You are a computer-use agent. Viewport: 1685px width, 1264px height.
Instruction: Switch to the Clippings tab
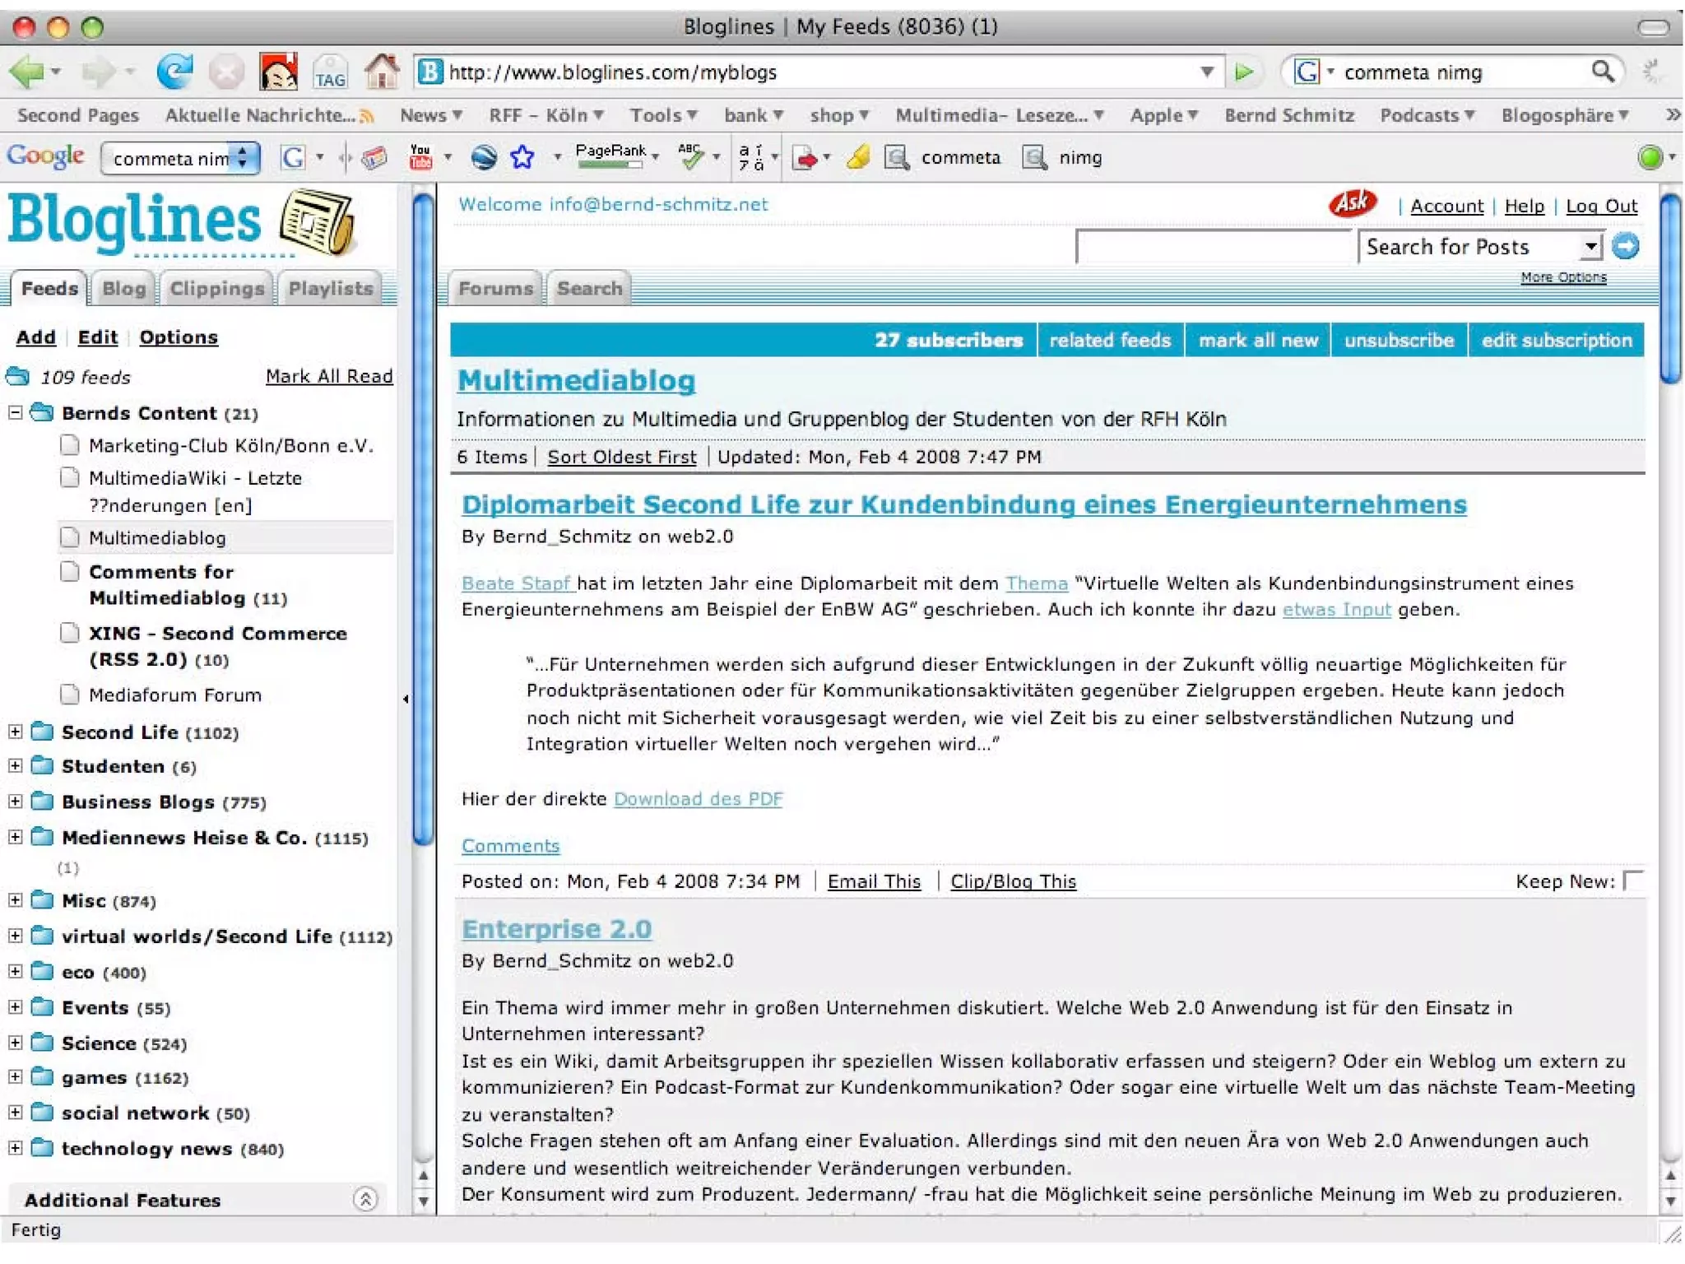point(216,289)
